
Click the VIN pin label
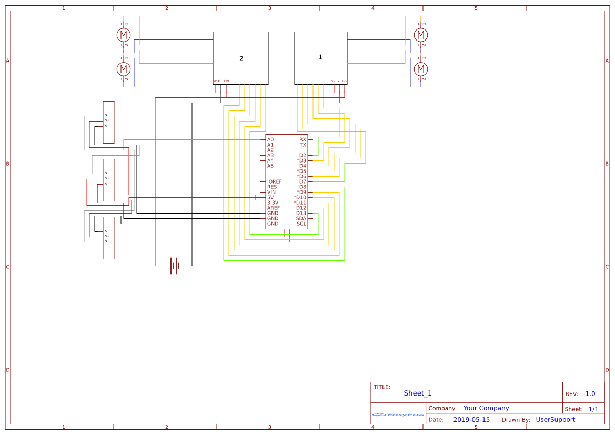click(271, 192)
